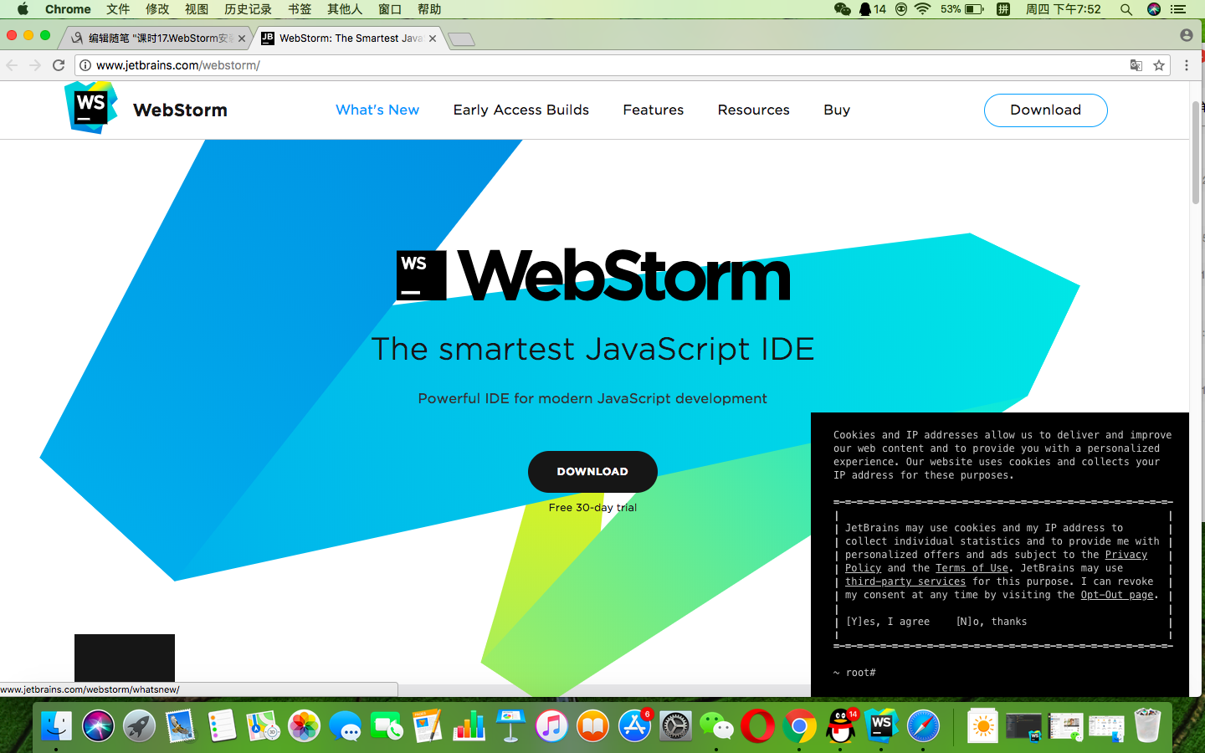Open the 文件 menu
This screenshot has height=753, width=1205.
point(118,9)
